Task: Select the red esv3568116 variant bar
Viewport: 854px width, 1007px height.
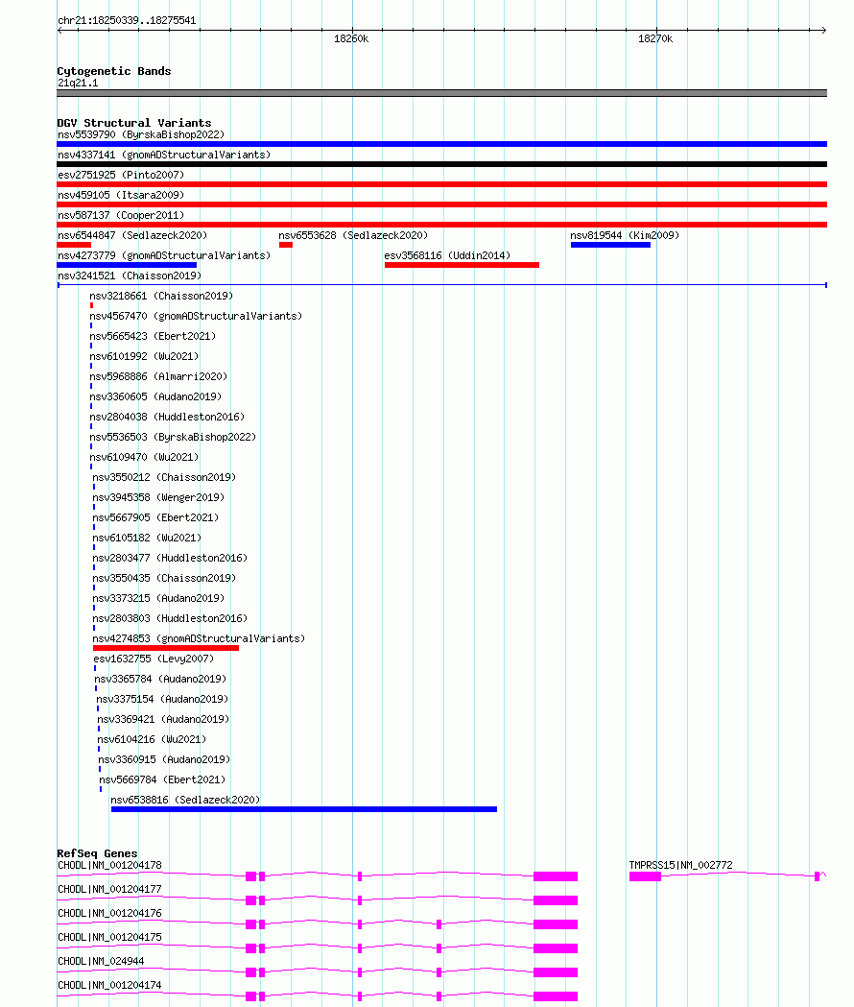Action: tap(462, 265)
